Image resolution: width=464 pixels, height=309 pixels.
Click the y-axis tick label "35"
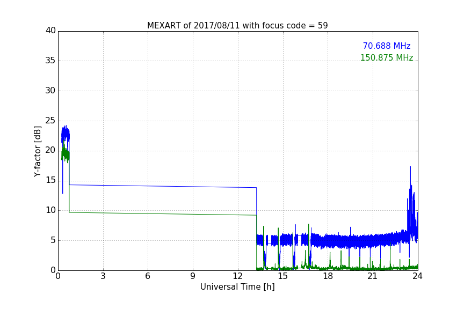point(50,61)
